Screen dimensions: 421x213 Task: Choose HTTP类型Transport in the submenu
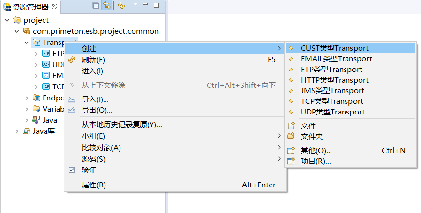point(334,80)
